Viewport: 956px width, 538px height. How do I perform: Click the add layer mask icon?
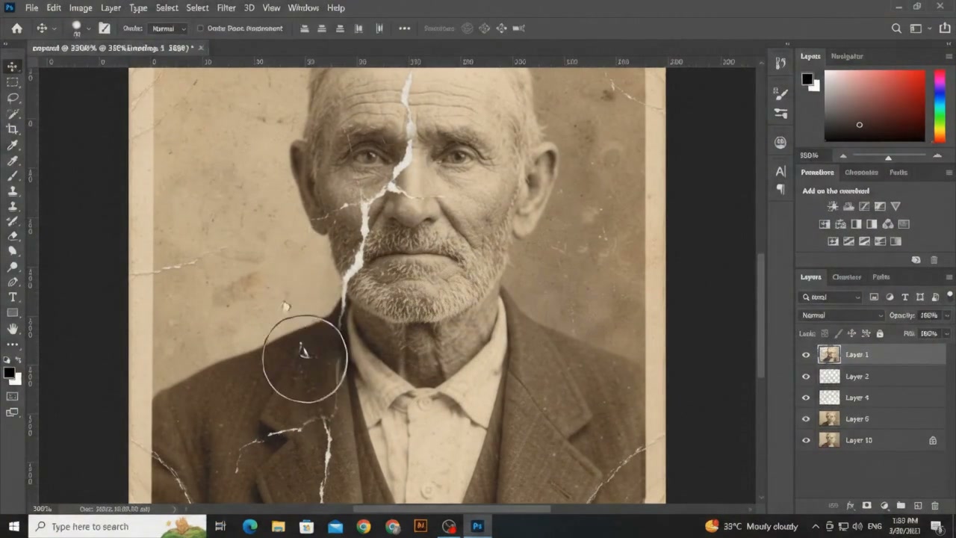click(867, 506)
